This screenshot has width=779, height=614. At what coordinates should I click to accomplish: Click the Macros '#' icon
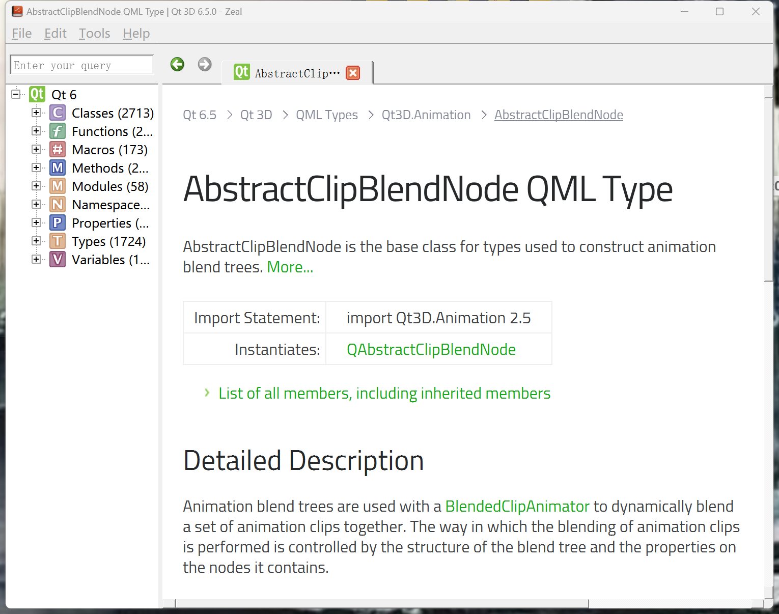point(58,149)
